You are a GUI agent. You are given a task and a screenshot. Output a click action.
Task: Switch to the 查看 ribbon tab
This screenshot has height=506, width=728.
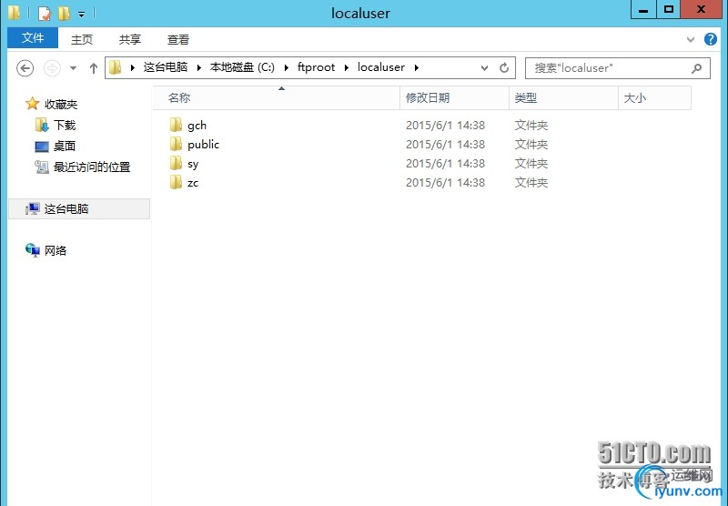click(178, 39)
